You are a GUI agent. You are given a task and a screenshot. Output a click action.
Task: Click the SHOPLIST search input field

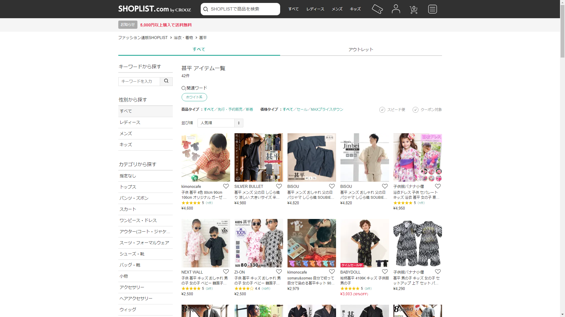[243, 9]
